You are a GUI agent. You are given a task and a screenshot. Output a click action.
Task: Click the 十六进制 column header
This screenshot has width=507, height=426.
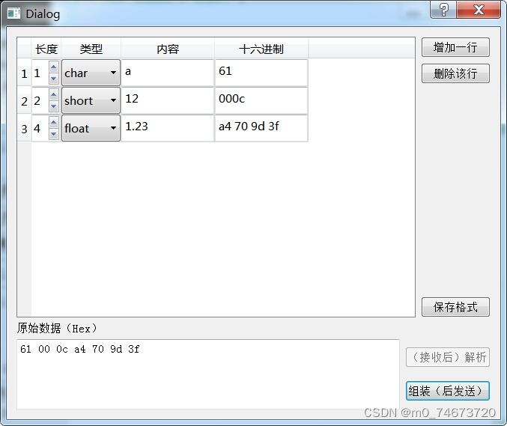(x=261, y=49)
